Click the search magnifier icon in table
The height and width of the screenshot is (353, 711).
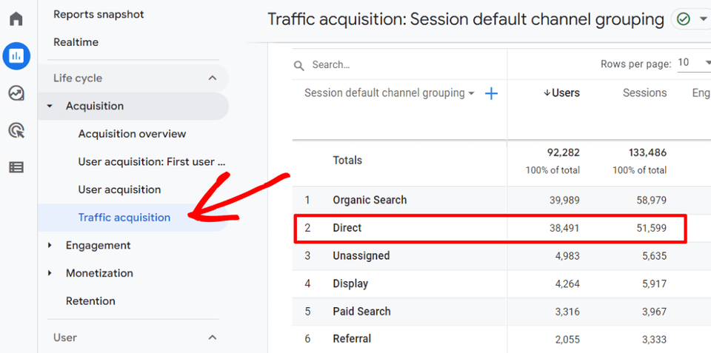pos(299,65)
